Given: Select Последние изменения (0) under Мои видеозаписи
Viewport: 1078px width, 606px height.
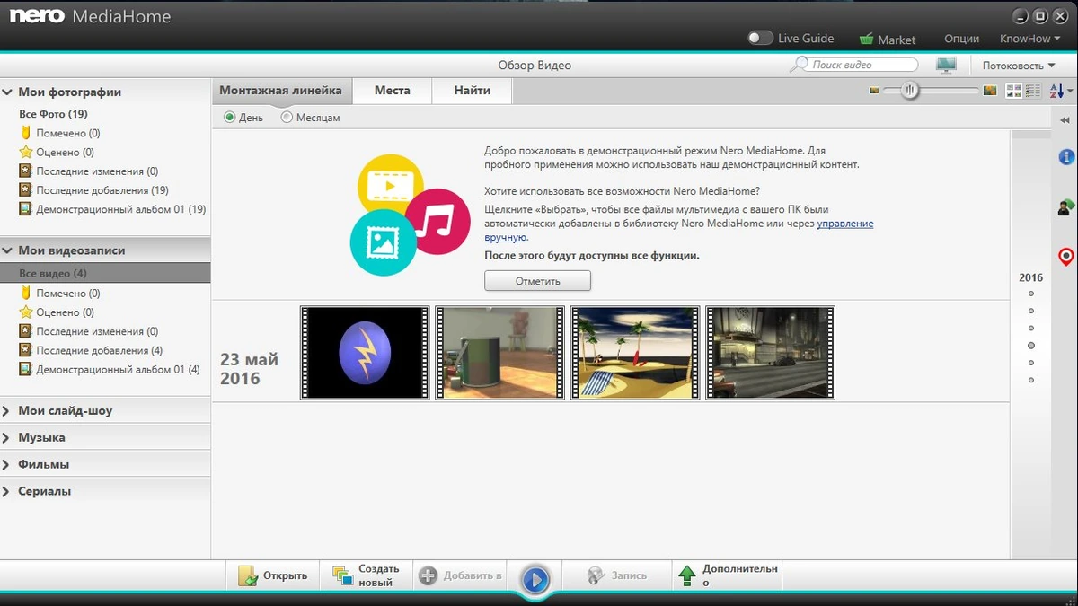Looking at the screenshot, I should [89, 331].
